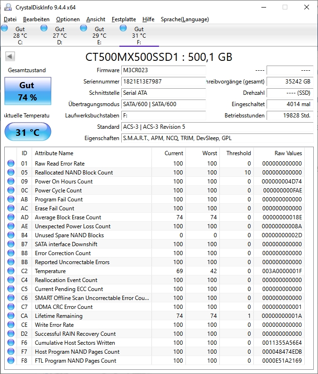This screenshot has width=318, height=374.
Task: Click raw value 003A0000001F of Temperature
Action: tap(282, 271)
